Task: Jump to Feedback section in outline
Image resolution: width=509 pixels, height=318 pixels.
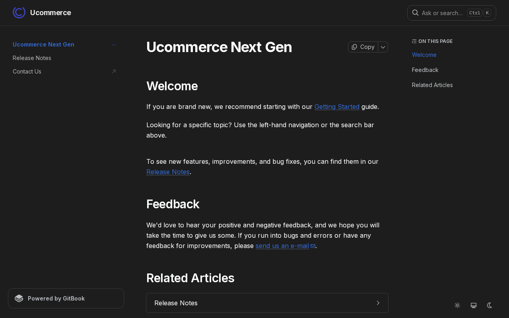Action: [x=425, y=70]
